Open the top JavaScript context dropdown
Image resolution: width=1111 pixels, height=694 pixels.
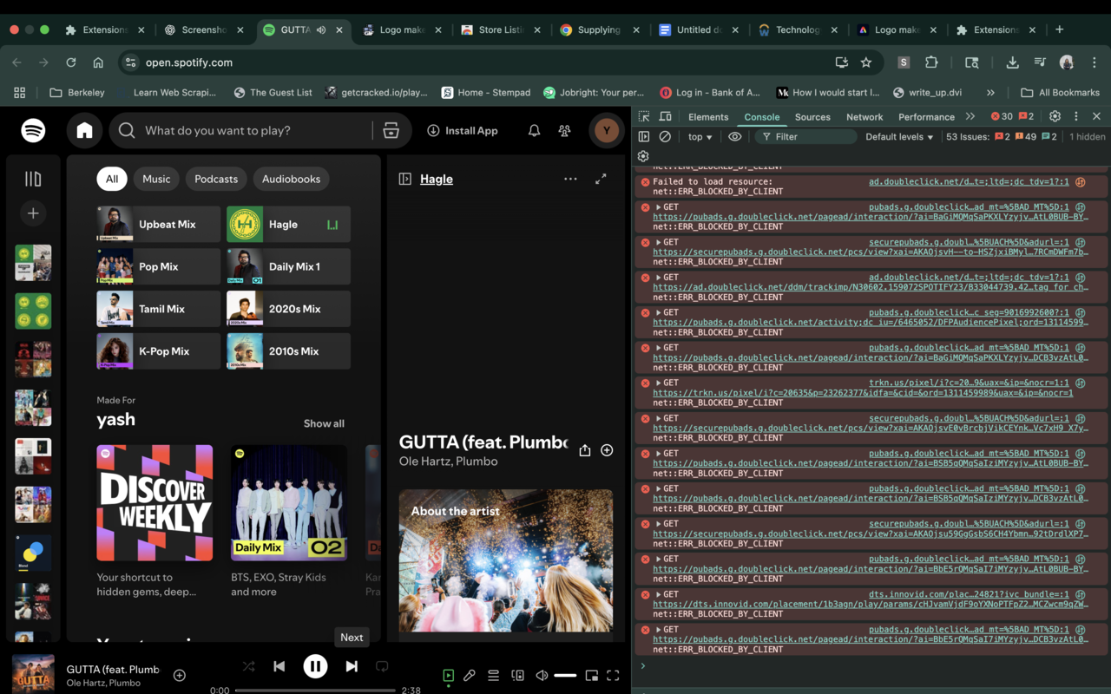pyautogui.click(x=700, y=136)
